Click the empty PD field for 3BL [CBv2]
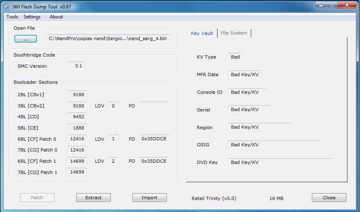 154,106
